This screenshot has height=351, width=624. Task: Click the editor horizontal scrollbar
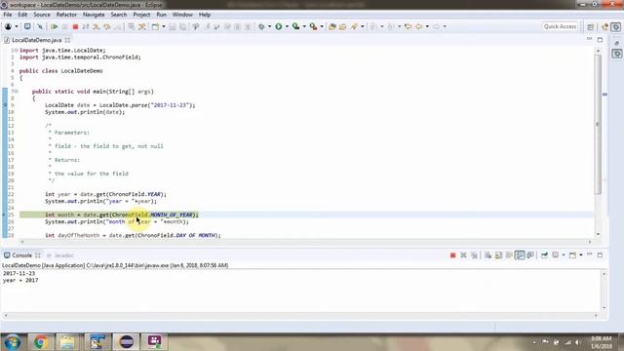tap(305, 242)
